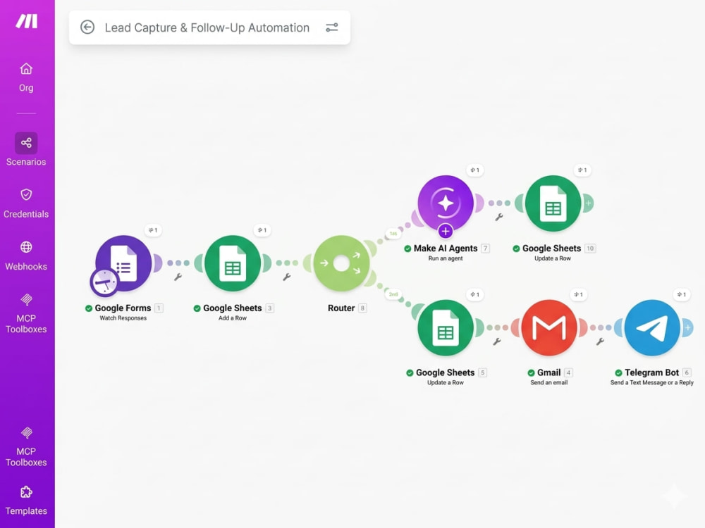This screenshot has height=528, width=705.
Task: Open the Webhooks section
Action: point(26,256)
